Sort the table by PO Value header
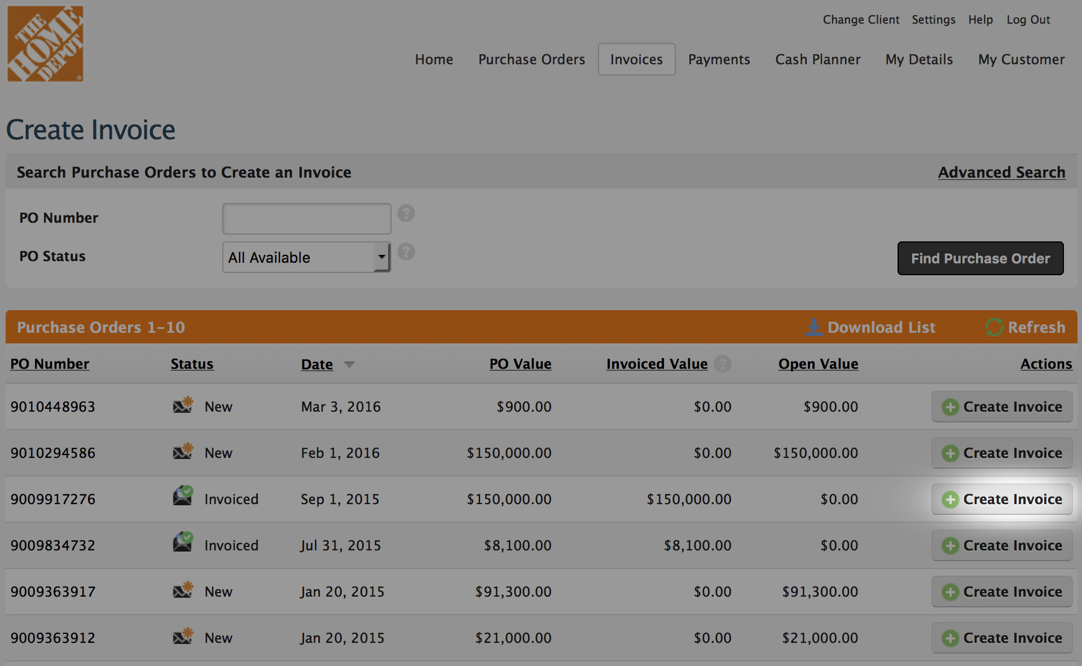This screenshot has height=666, width=1082. 520,364
